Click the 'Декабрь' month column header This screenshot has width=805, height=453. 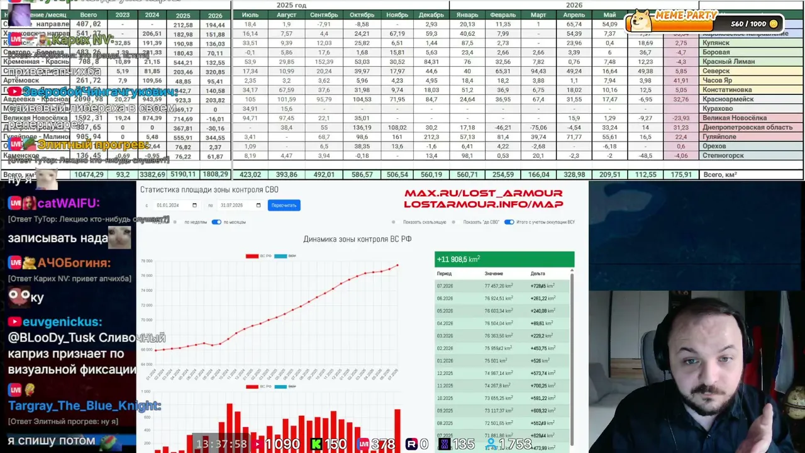coord(431,15)
